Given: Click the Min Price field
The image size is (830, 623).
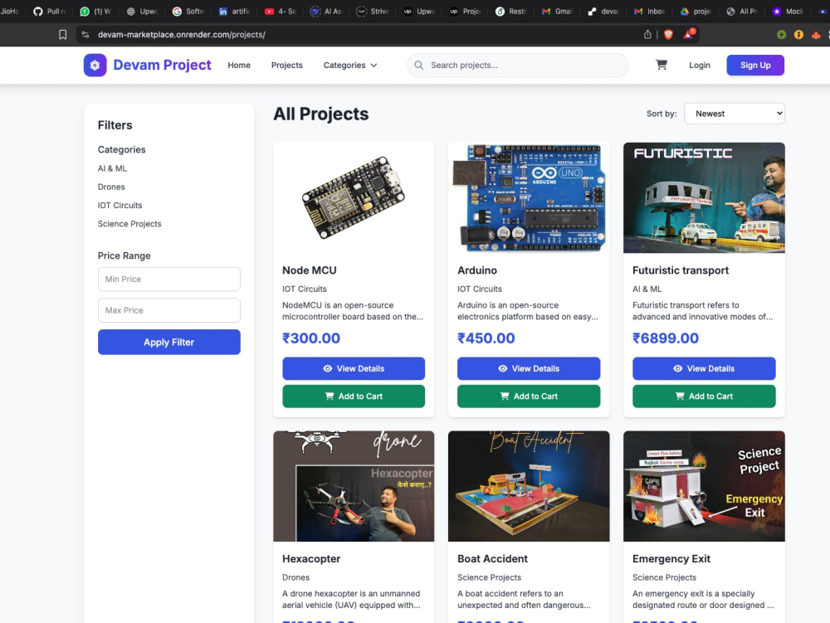Looking at the screenshot, I should click(168, 280).
